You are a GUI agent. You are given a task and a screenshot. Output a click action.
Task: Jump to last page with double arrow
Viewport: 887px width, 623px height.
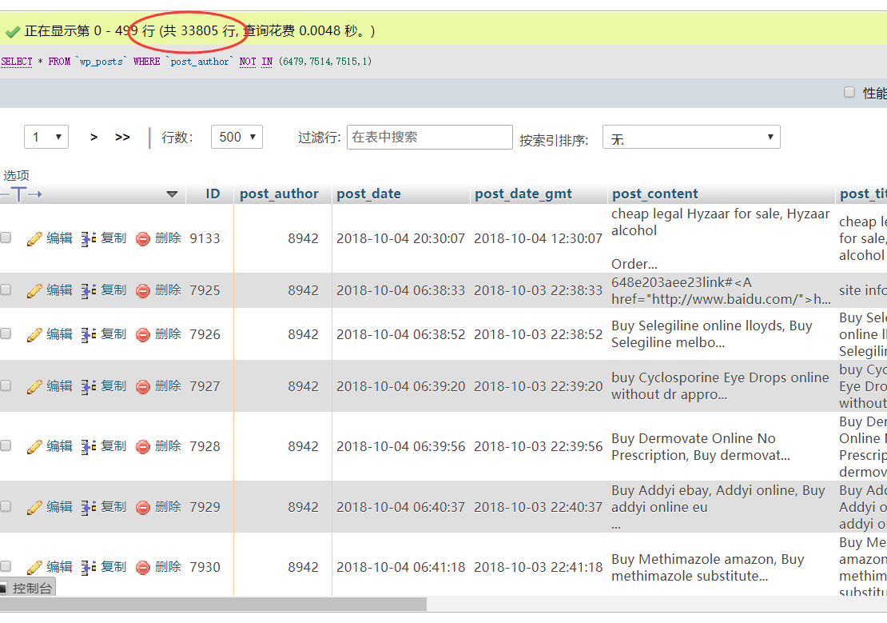pos(122,137)
